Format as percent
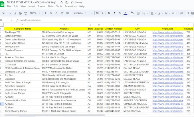 click(x=51, y=13)
